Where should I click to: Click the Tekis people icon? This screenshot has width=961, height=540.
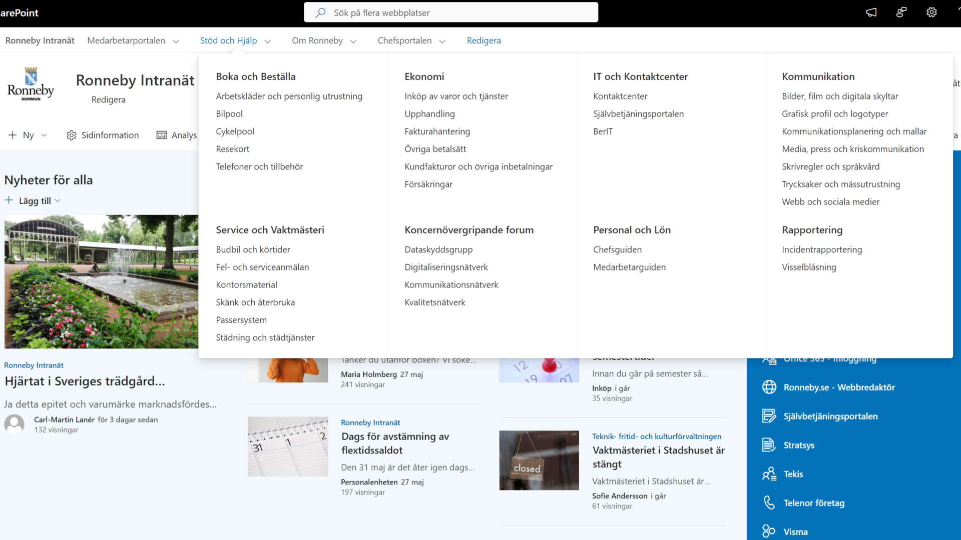tap(769, 473)
